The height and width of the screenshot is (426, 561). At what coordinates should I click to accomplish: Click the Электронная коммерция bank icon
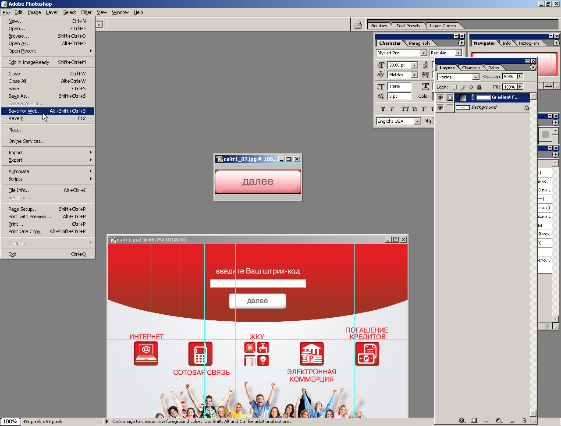pos(312,353)
